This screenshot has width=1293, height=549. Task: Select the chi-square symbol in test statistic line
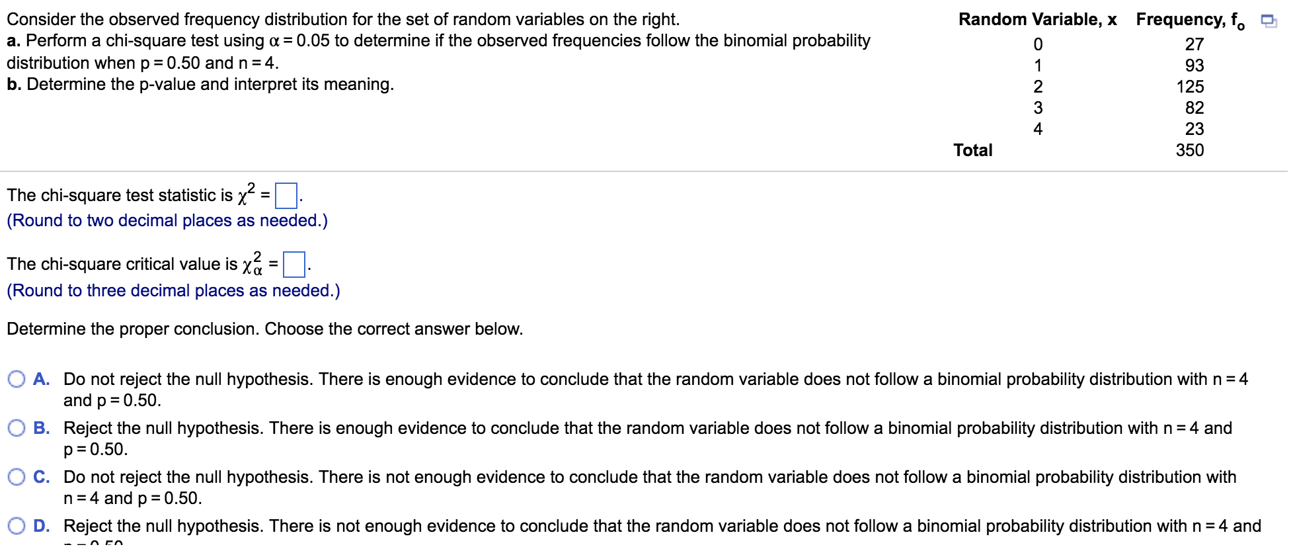point(245,194)
